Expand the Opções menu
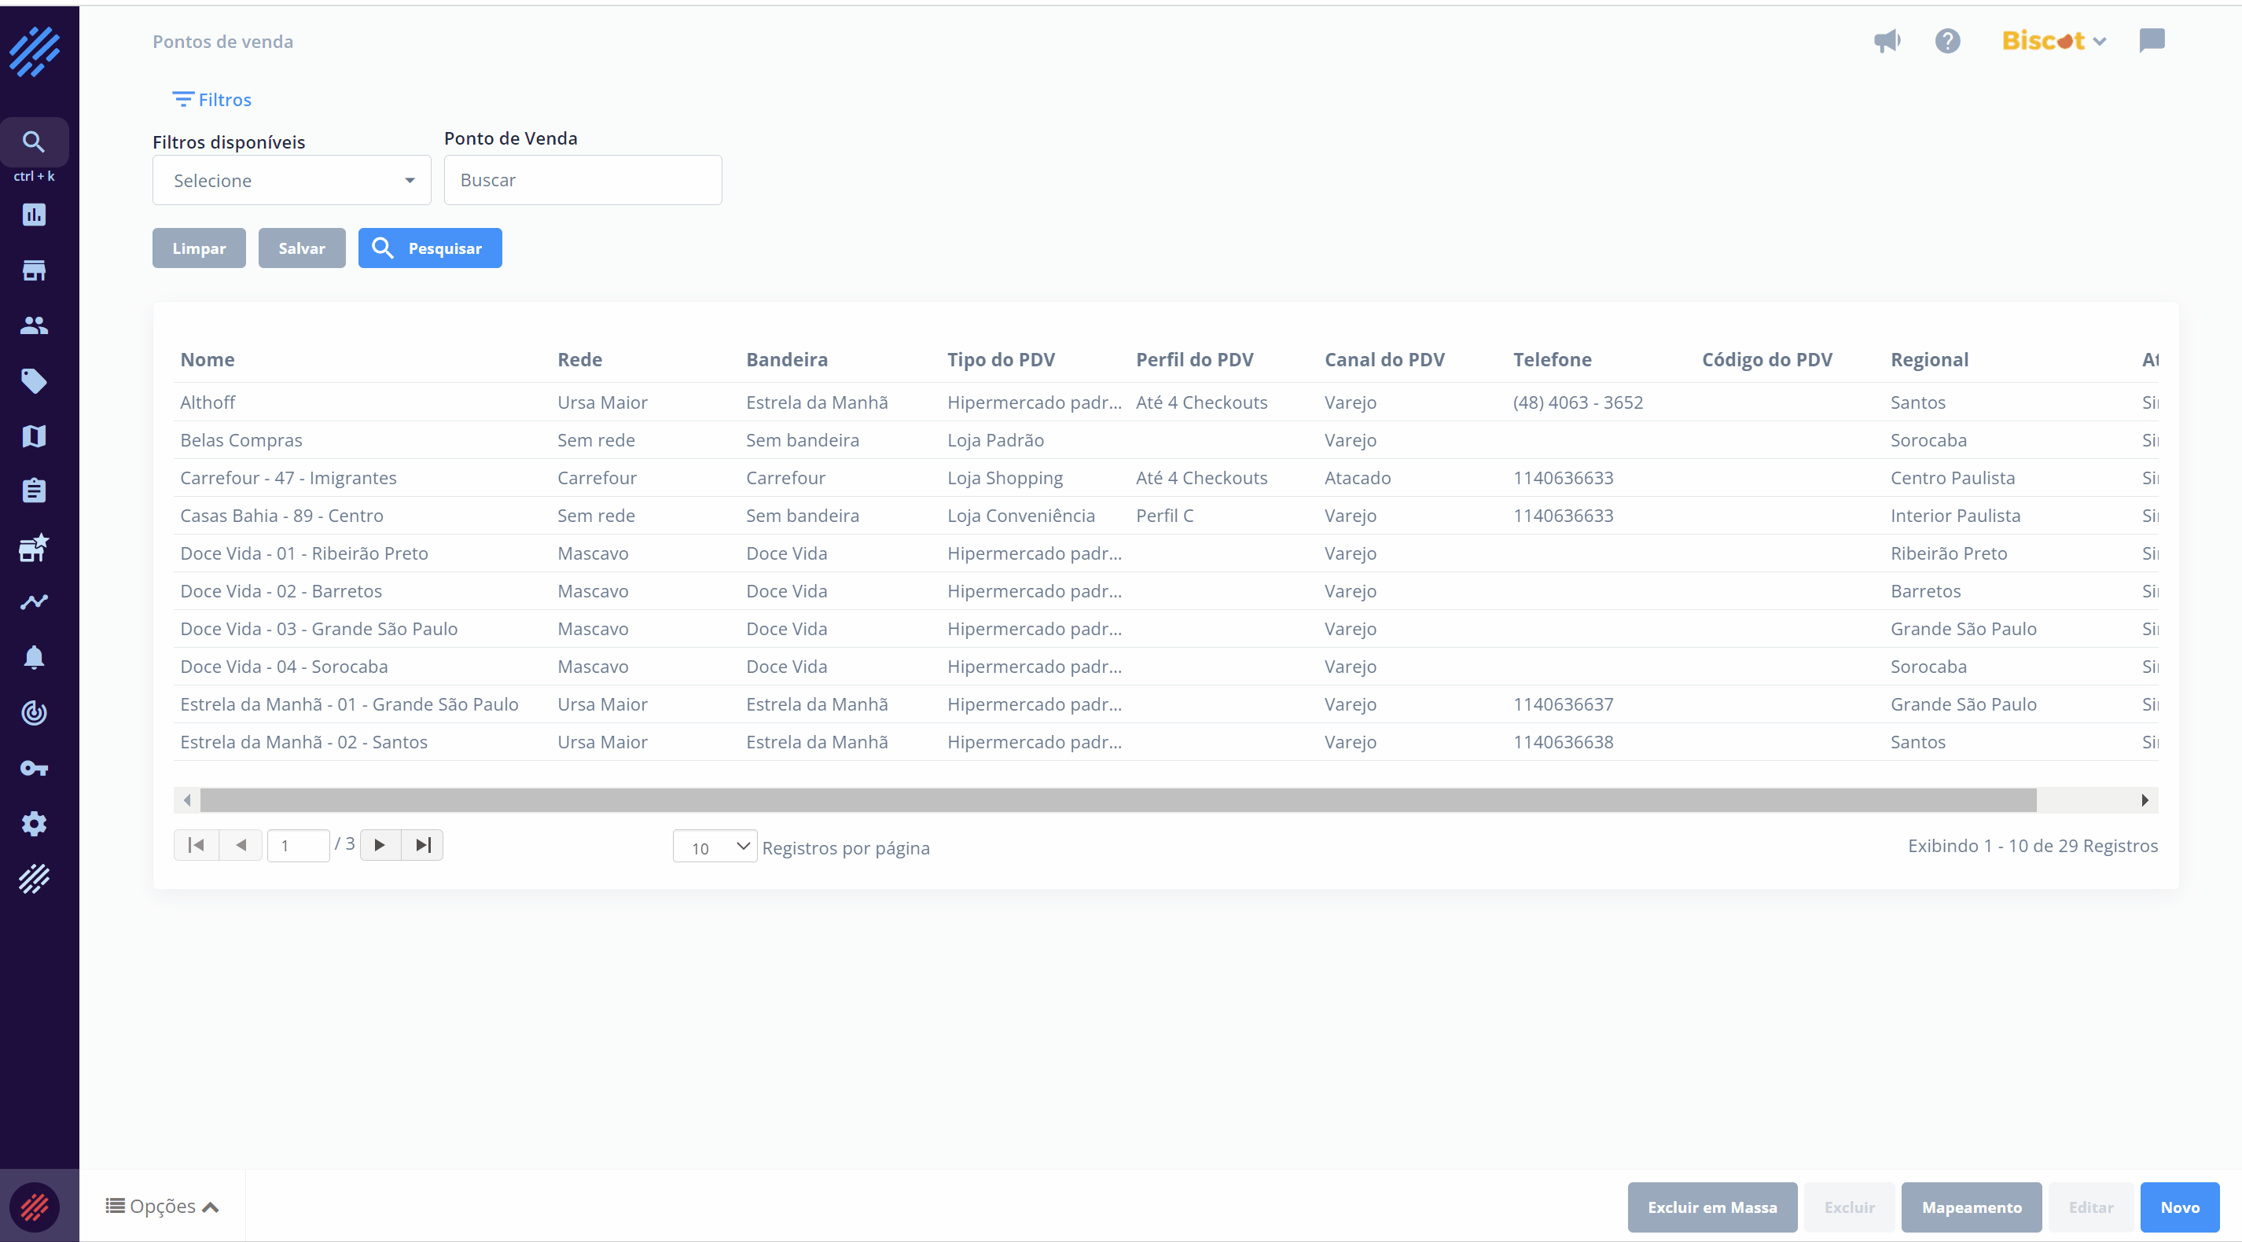2242x1242 pixels. click(162, 1207)
